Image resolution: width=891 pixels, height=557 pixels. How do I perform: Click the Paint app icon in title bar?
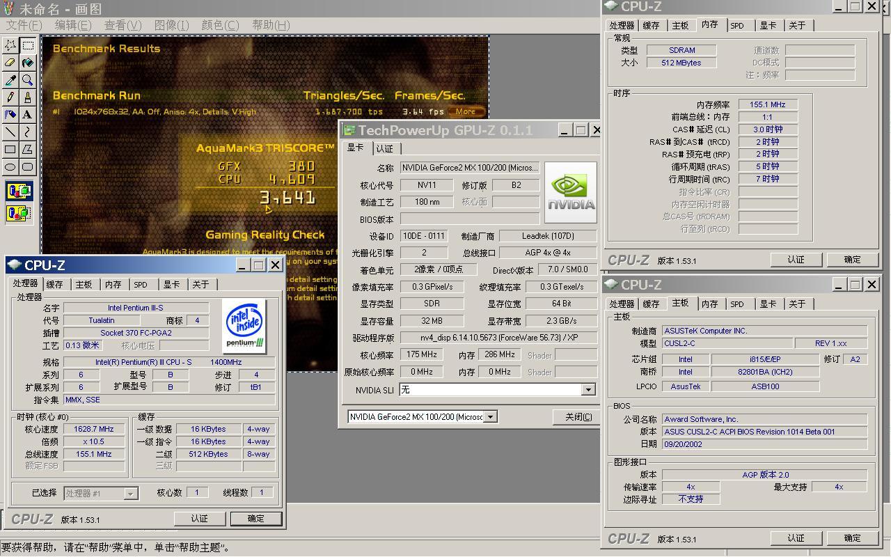(x=9, y=9)
